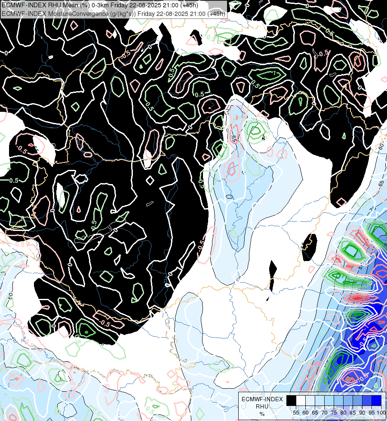Click the deep blue legend swatch between 95 and 100
Image resolution: width=387 pixels, height=421 pixels.
(x=377, y=400)
